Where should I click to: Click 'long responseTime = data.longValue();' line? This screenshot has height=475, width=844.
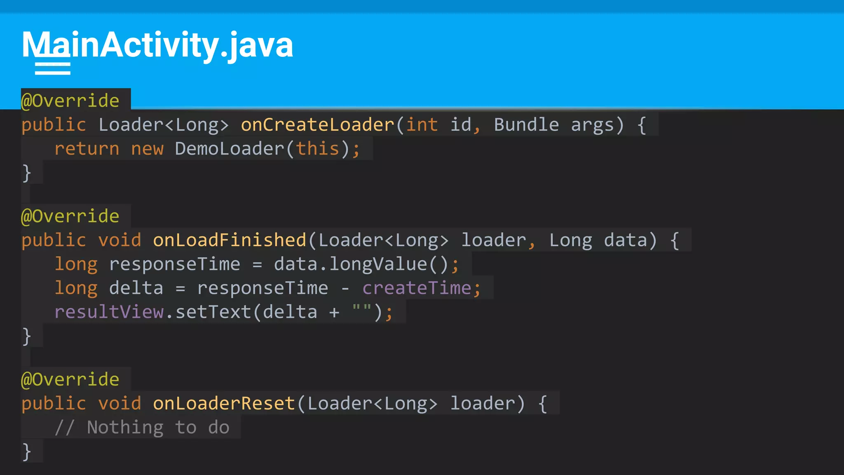pos(257,264)
